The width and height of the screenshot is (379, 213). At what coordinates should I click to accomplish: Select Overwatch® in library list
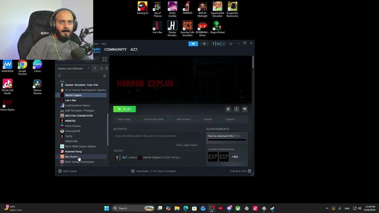pyautogui.click(x=81, y=131)
